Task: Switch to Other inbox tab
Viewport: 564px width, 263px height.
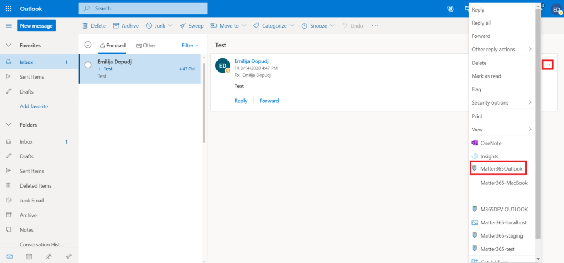Action: point(146,46)
